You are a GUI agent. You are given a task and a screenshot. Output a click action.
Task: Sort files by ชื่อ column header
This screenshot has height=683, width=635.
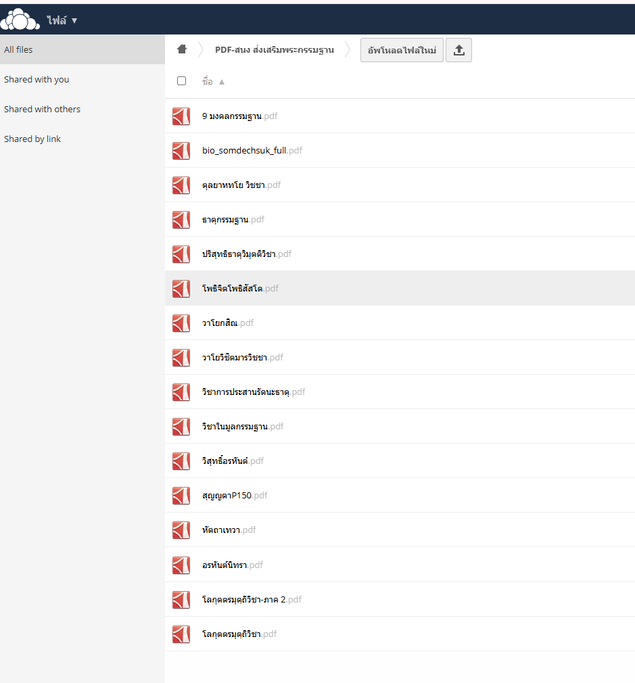(208, 82)
